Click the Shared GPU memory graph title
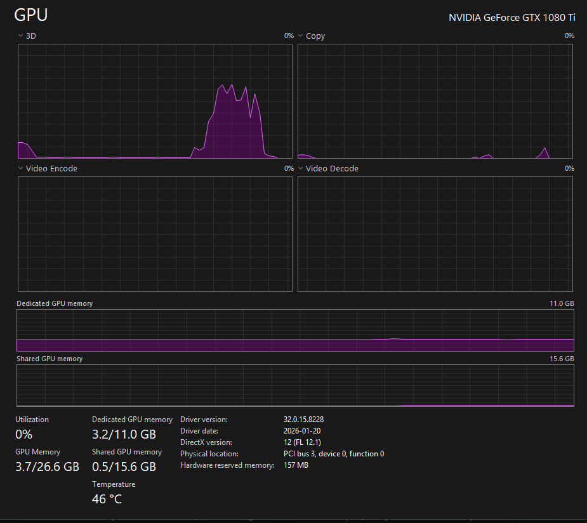This screenshot has height=523, width=587. pos(49,359)
